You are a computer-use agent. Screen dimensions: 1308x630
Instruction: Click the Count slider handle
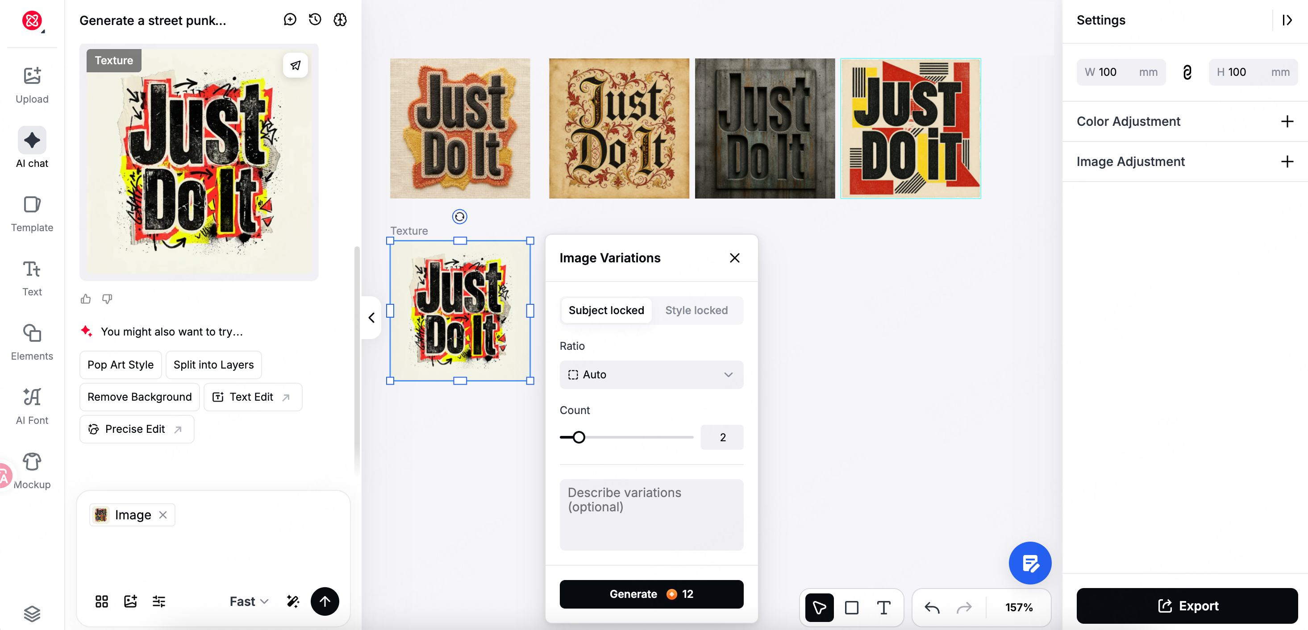[579, 437]
